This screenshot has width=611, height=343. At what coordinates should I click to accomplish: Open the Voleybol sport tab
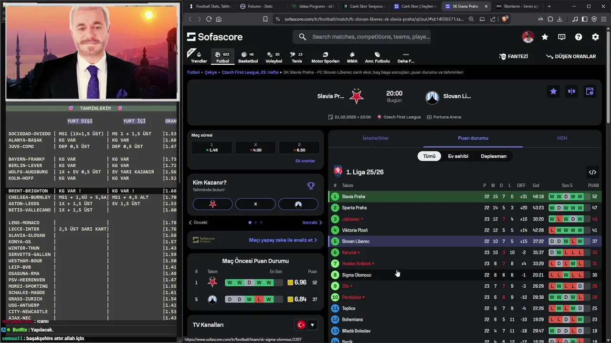(274, 57)
